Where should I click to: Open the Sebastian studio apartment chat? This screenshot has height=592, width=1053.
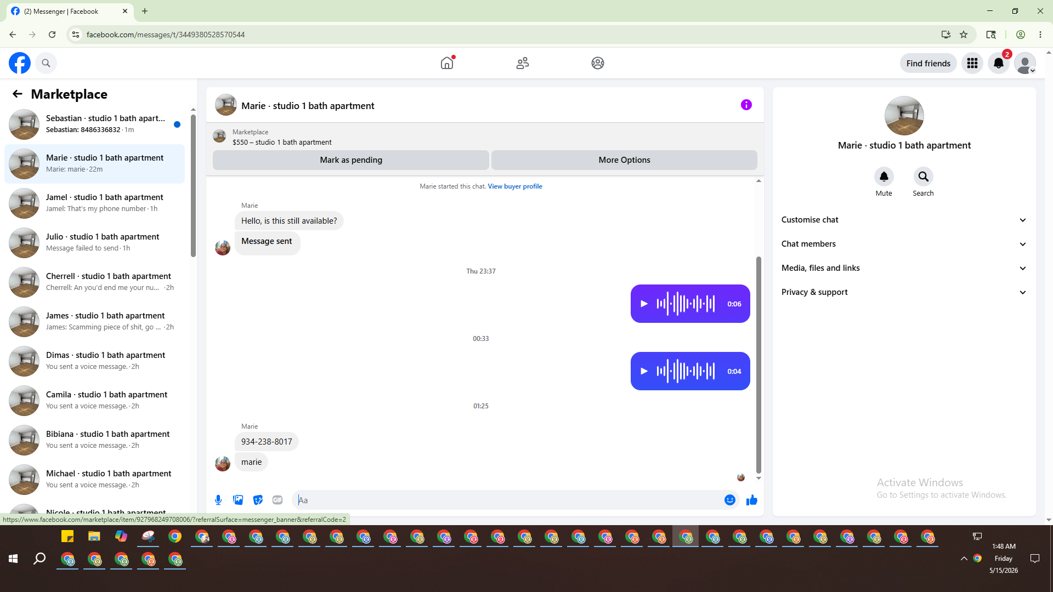[x=94, y=124]
